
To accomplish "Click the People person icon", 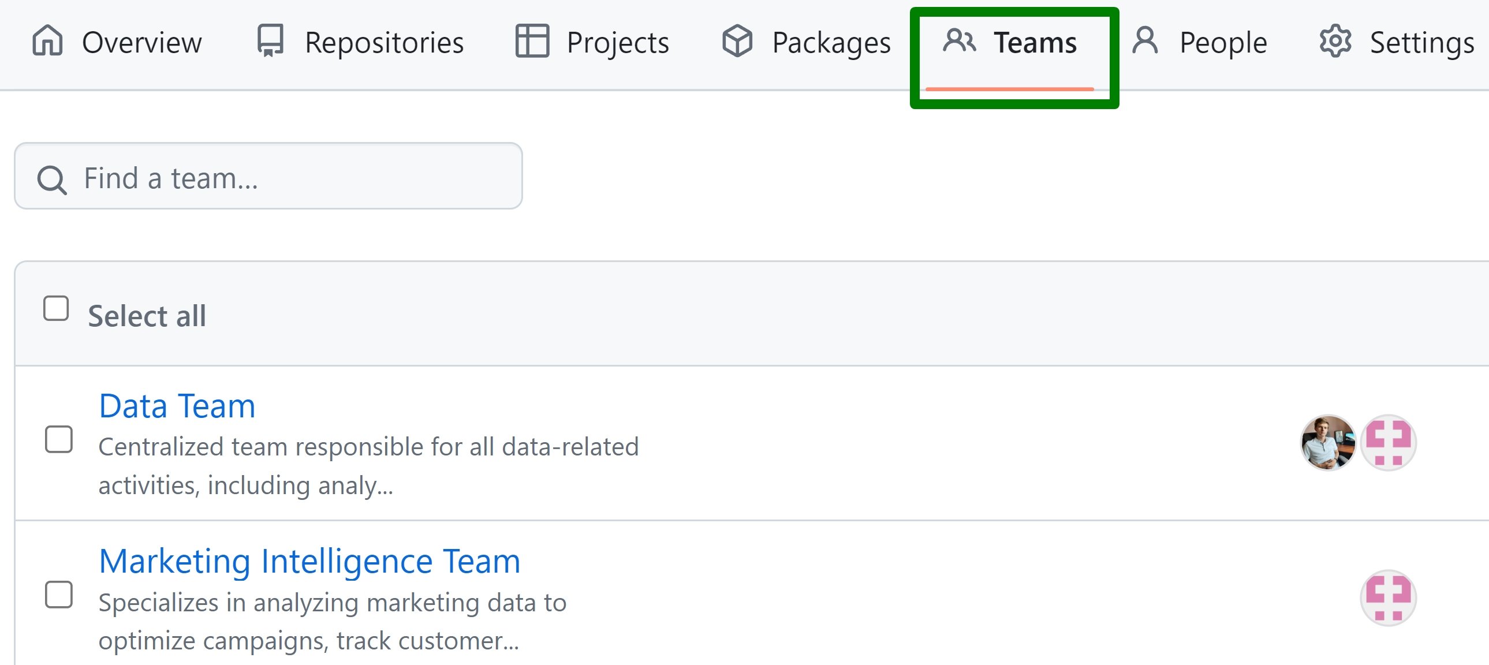I will (1145, 40).
